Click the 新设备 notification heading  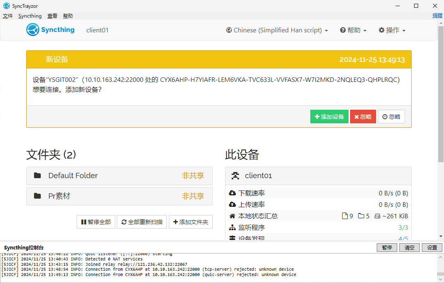[57, 59]
